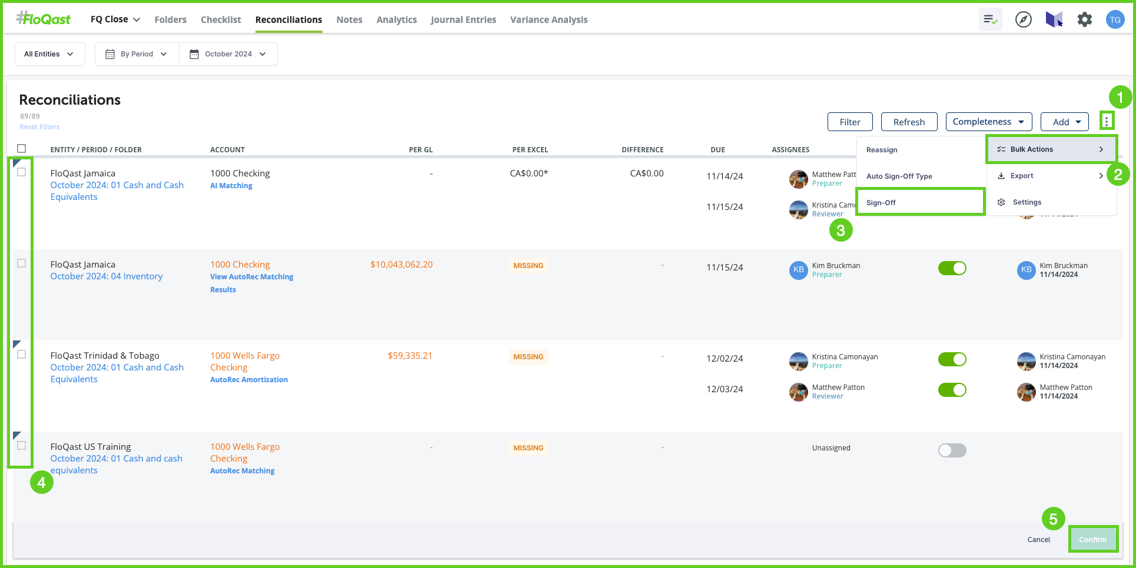Open the compass explore icon
The width and height of the screenshot is (1136, 568).
coord(1024,19)
